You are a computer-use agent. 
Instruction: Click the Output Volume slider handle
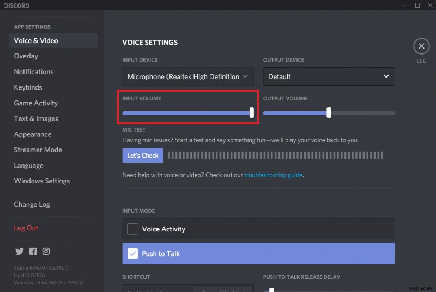(x=329, y=112)
